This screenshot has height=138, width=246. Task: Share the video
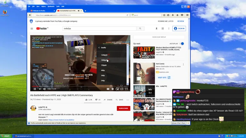pyautogui.click(x=108, y=100)
